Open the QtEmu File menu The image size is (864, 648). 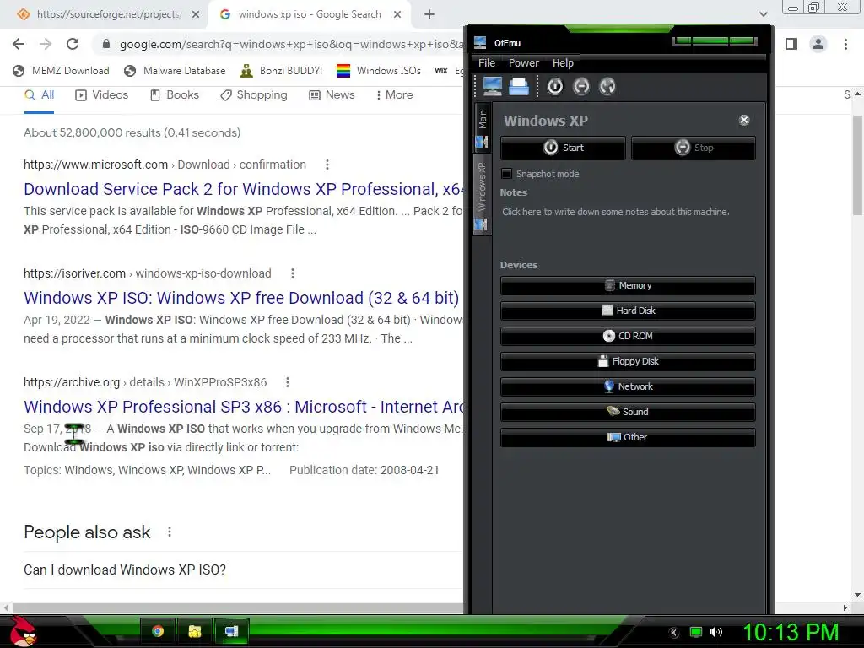(487, 62)
